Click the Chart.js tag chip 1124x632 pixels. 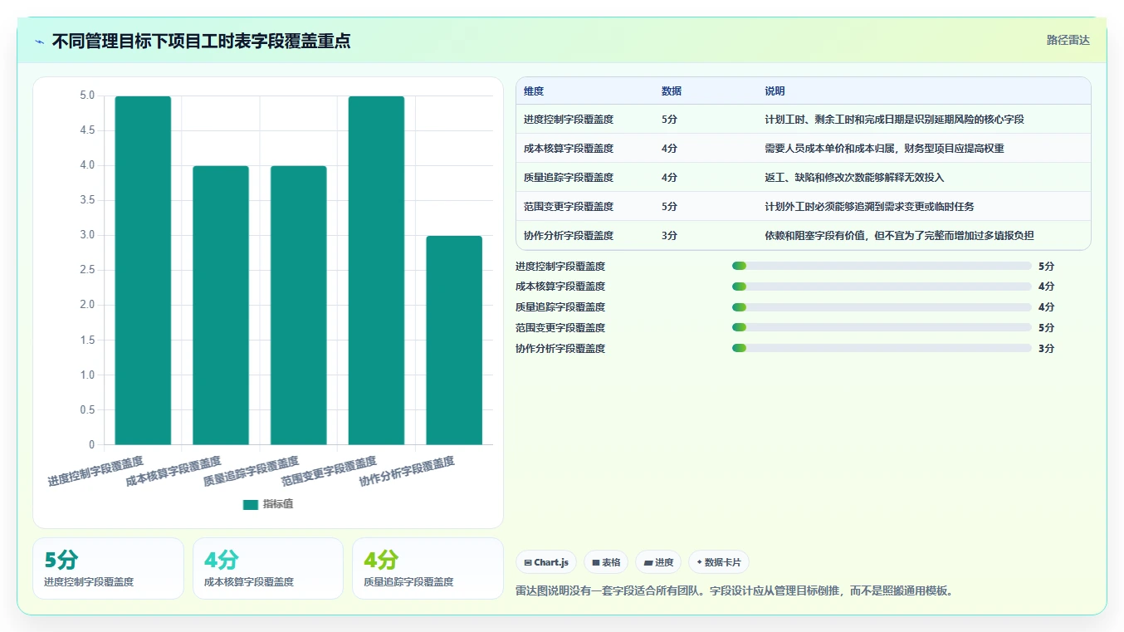pos(546,562)
